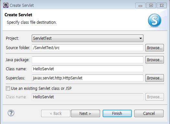Click the 'Java package:' label
Screen dimensions: 170x124
[x=18, y=60]
